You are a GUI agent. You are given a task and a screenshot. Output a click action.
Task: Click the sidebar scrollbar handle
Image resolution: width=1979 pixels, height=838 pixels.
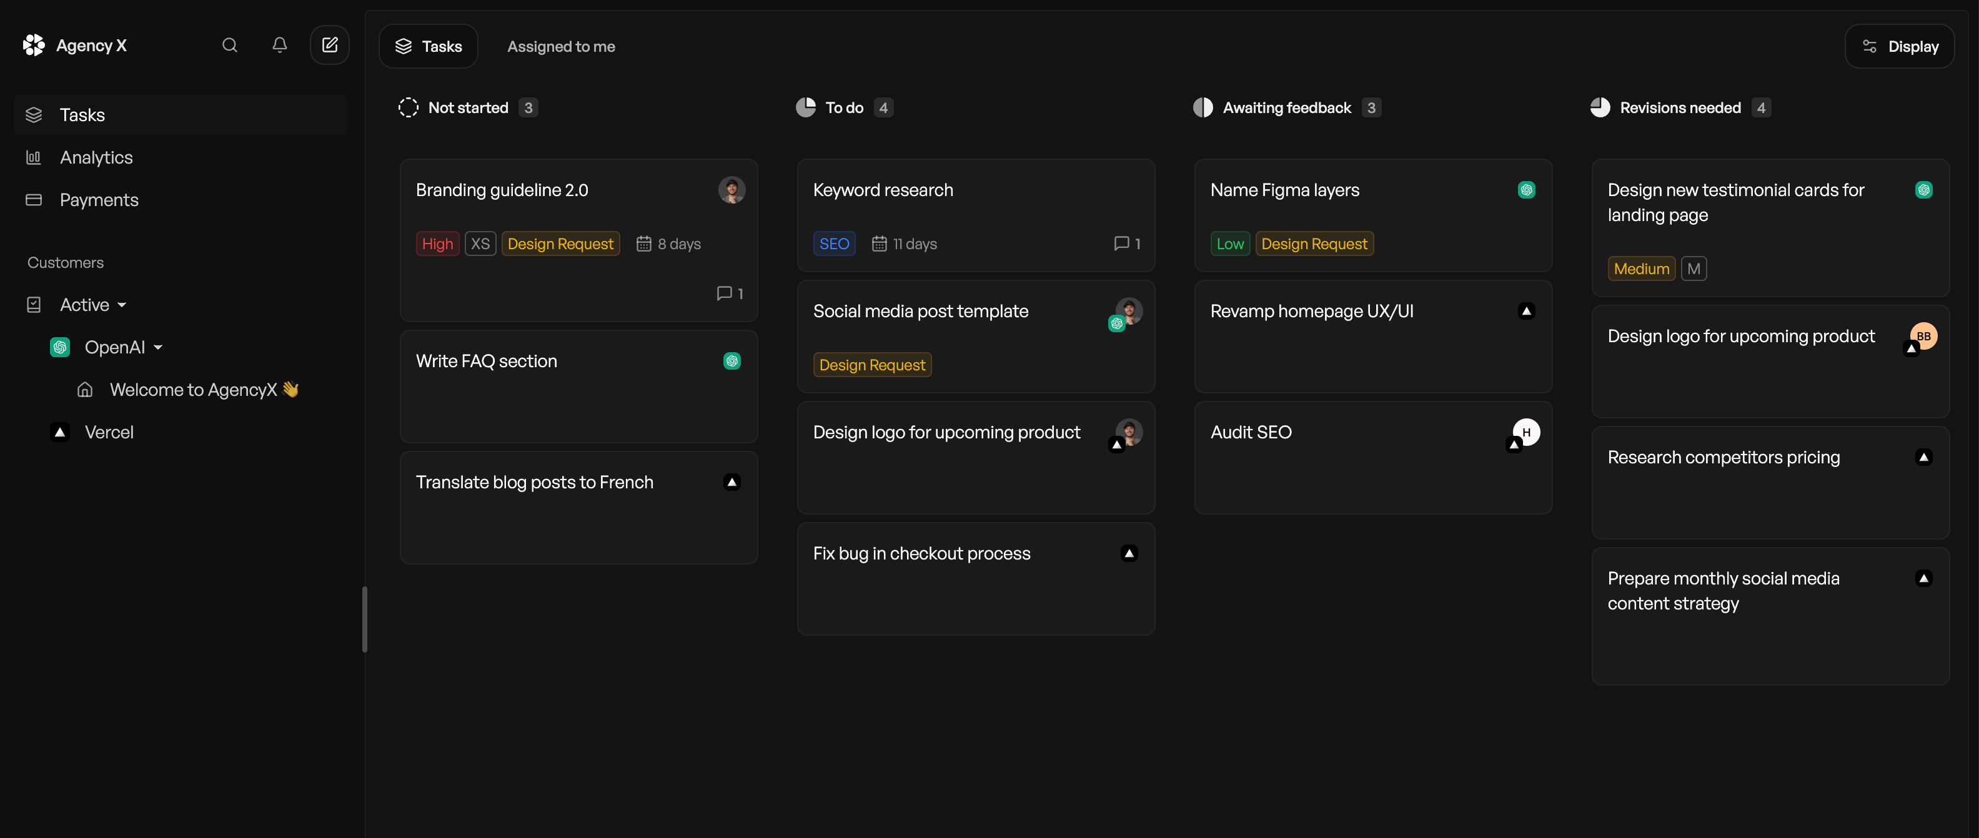point(364,619)
